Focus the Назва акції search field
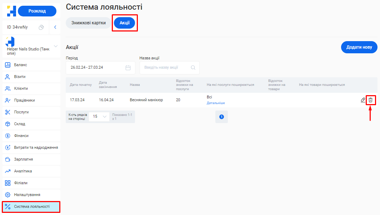380x215 pixels. pos(166,68)
